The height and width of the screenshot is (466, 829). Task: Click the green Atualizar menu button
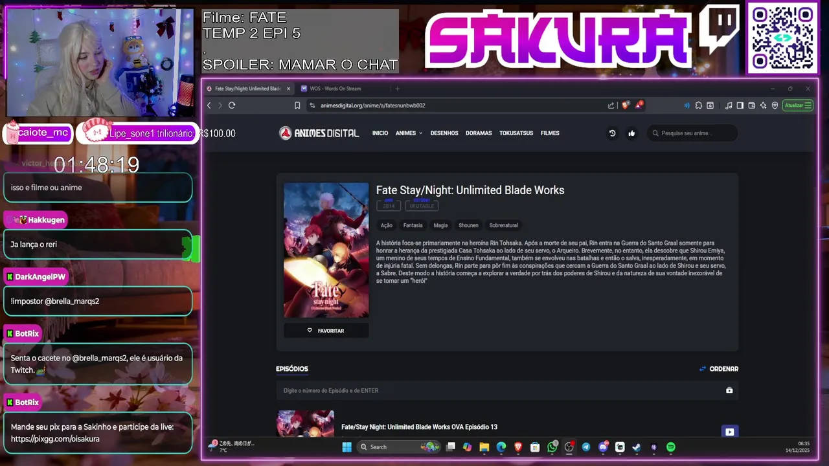tap(797, 105)
